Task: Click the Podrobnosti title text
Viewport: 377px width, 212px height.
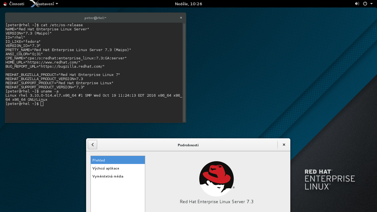Action: 188,145
